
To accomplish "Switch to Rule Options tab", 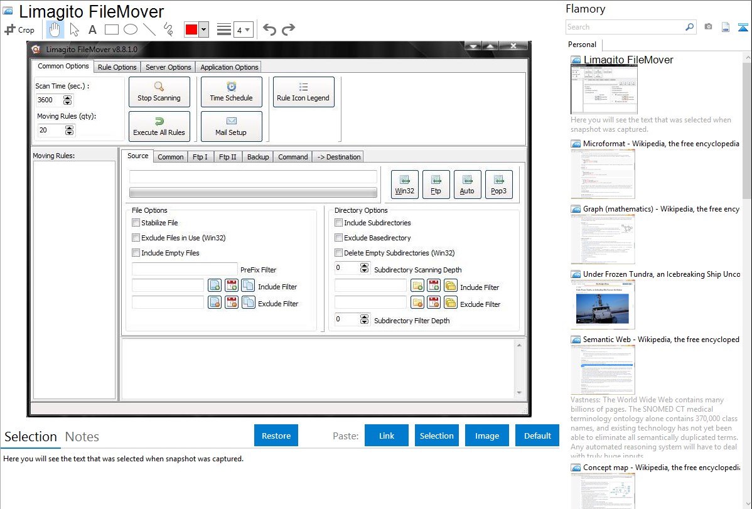I will 117,67.
